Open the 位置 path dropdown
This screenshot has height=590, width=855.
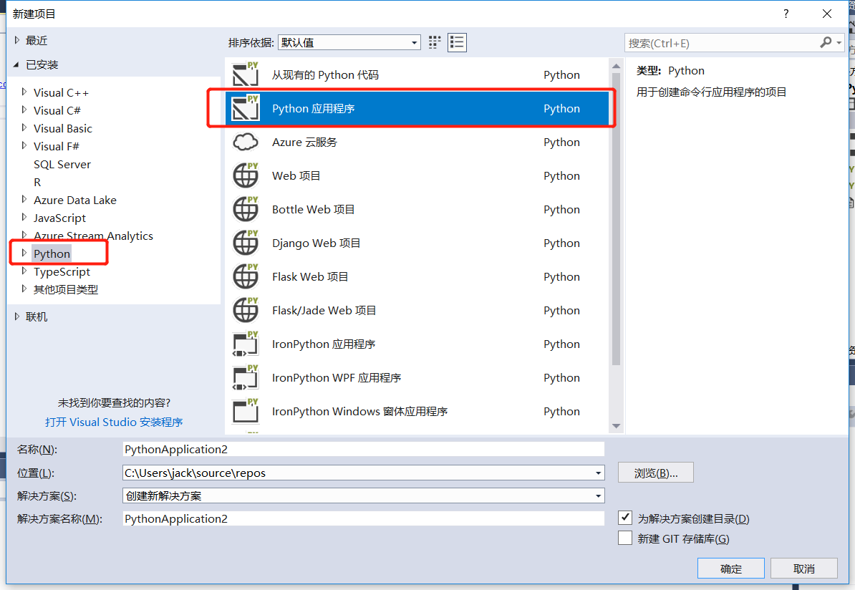[x=598, y=473]
